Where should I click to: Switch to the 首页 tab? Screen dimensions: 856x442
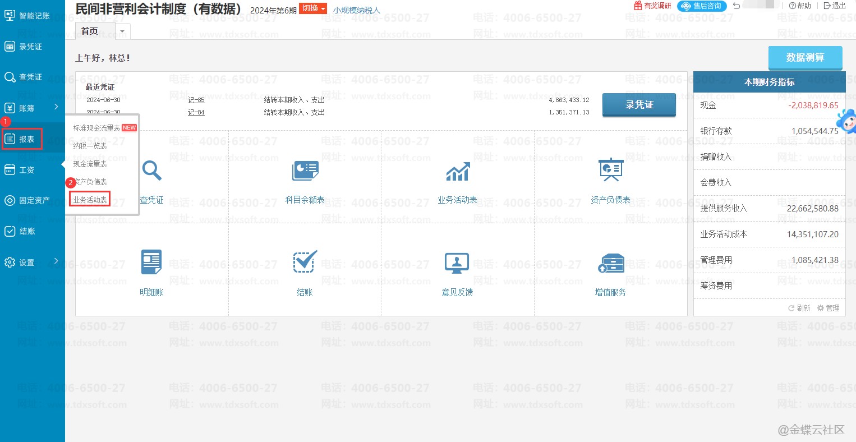(x=90, y=31)
